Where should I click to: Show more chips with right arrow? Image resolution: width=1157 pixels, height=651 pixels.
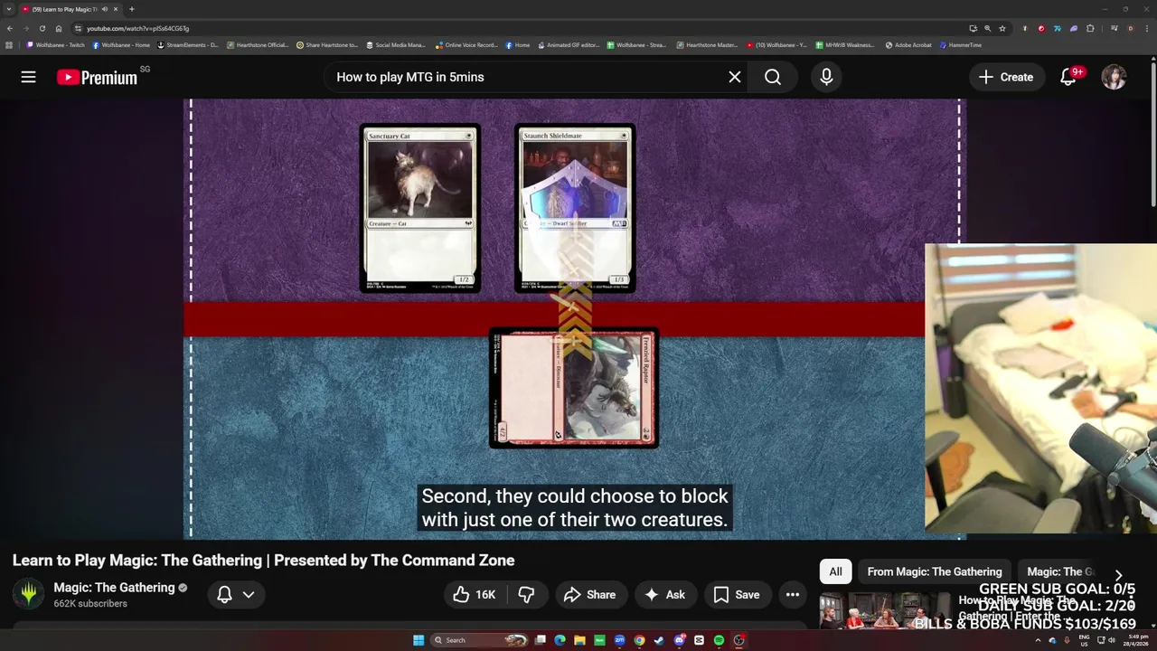[x=1118, y=575]
